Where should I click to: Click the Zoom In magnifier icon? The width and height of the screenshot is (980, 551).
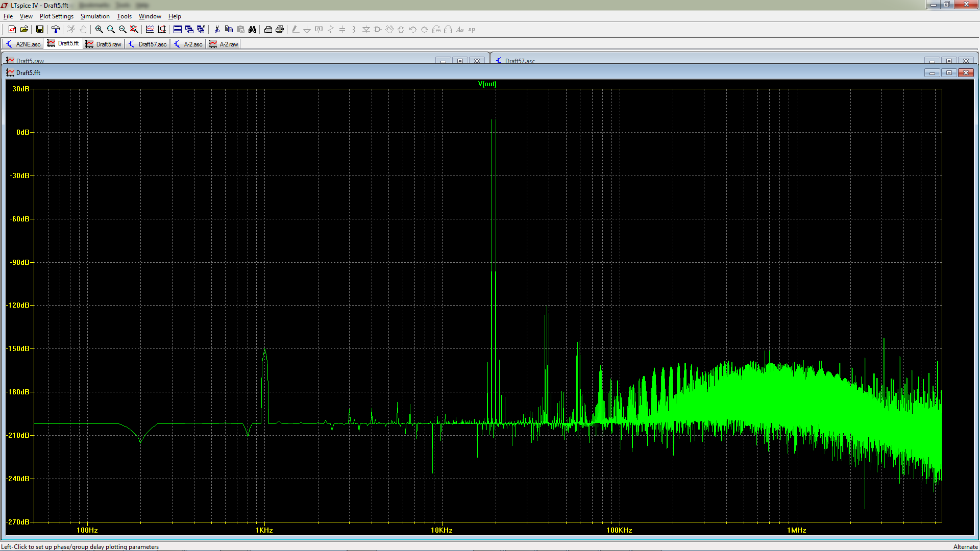[99, 30]
